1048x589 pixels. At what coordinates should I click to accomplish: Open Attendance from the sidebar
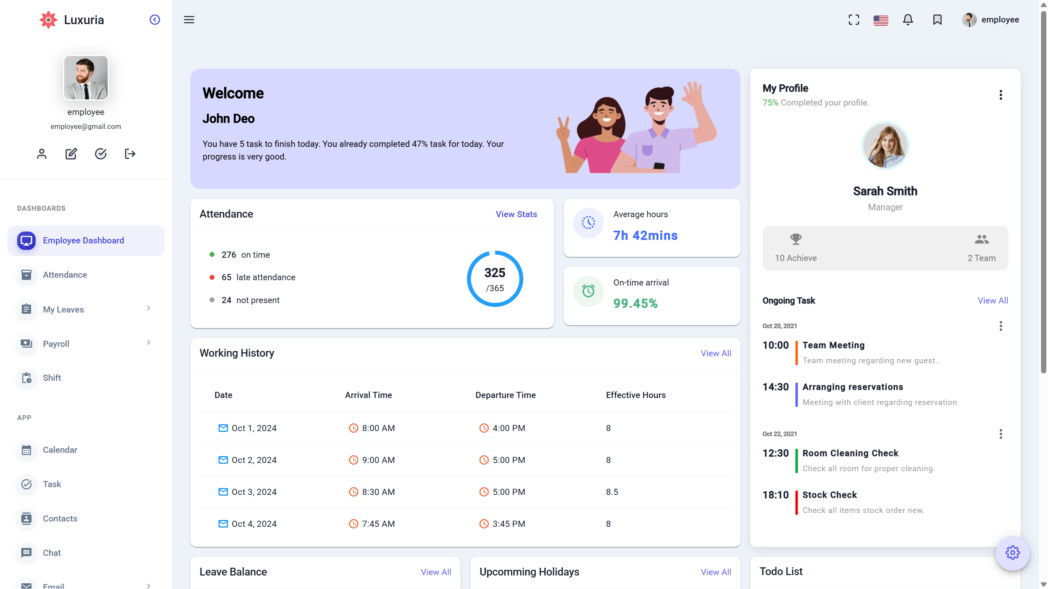pos(86,275)
